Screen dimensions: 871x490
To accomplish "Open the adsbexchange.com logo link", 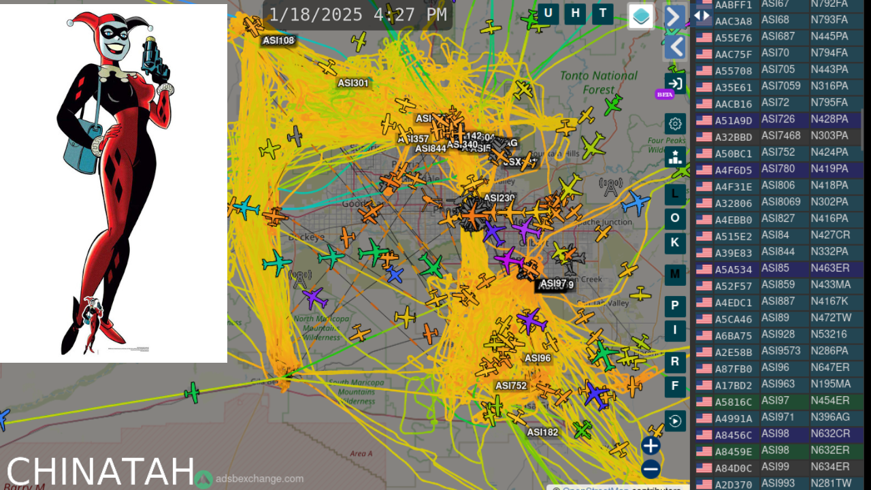I will 249,479.
